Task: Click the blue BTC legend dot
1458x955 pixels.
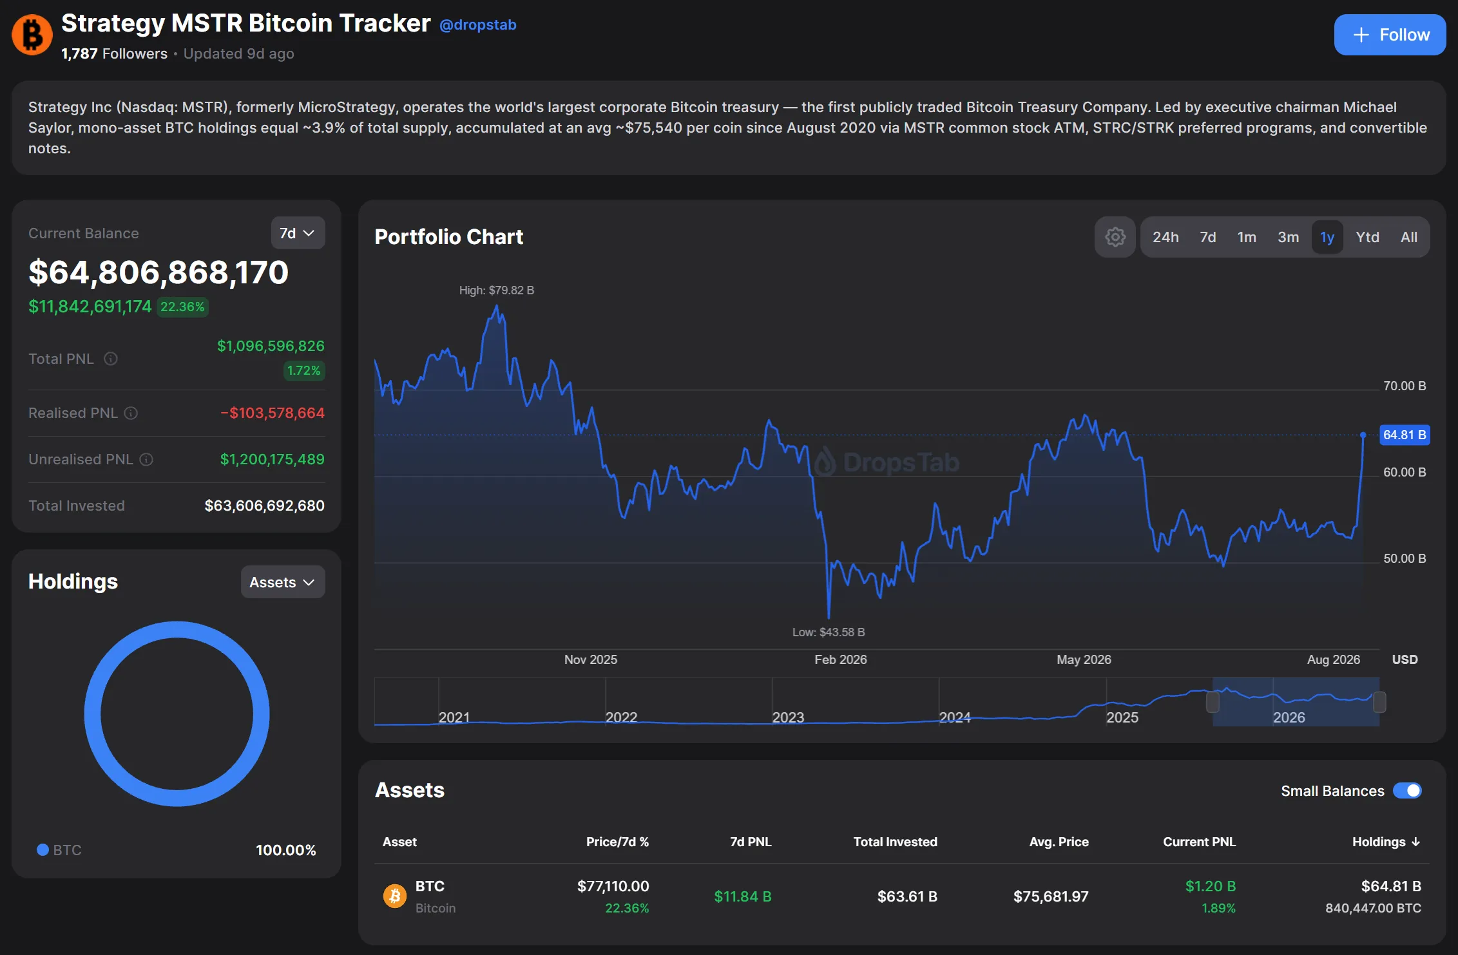Action: point(43,849)
